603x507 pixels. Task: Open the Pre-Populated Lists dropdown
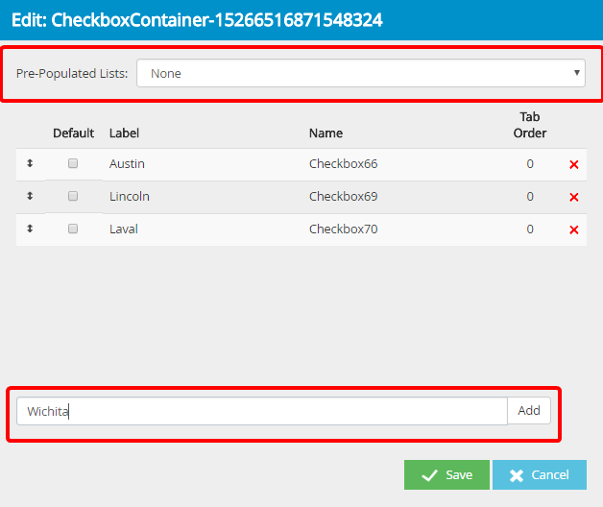(x=360, y=74)
